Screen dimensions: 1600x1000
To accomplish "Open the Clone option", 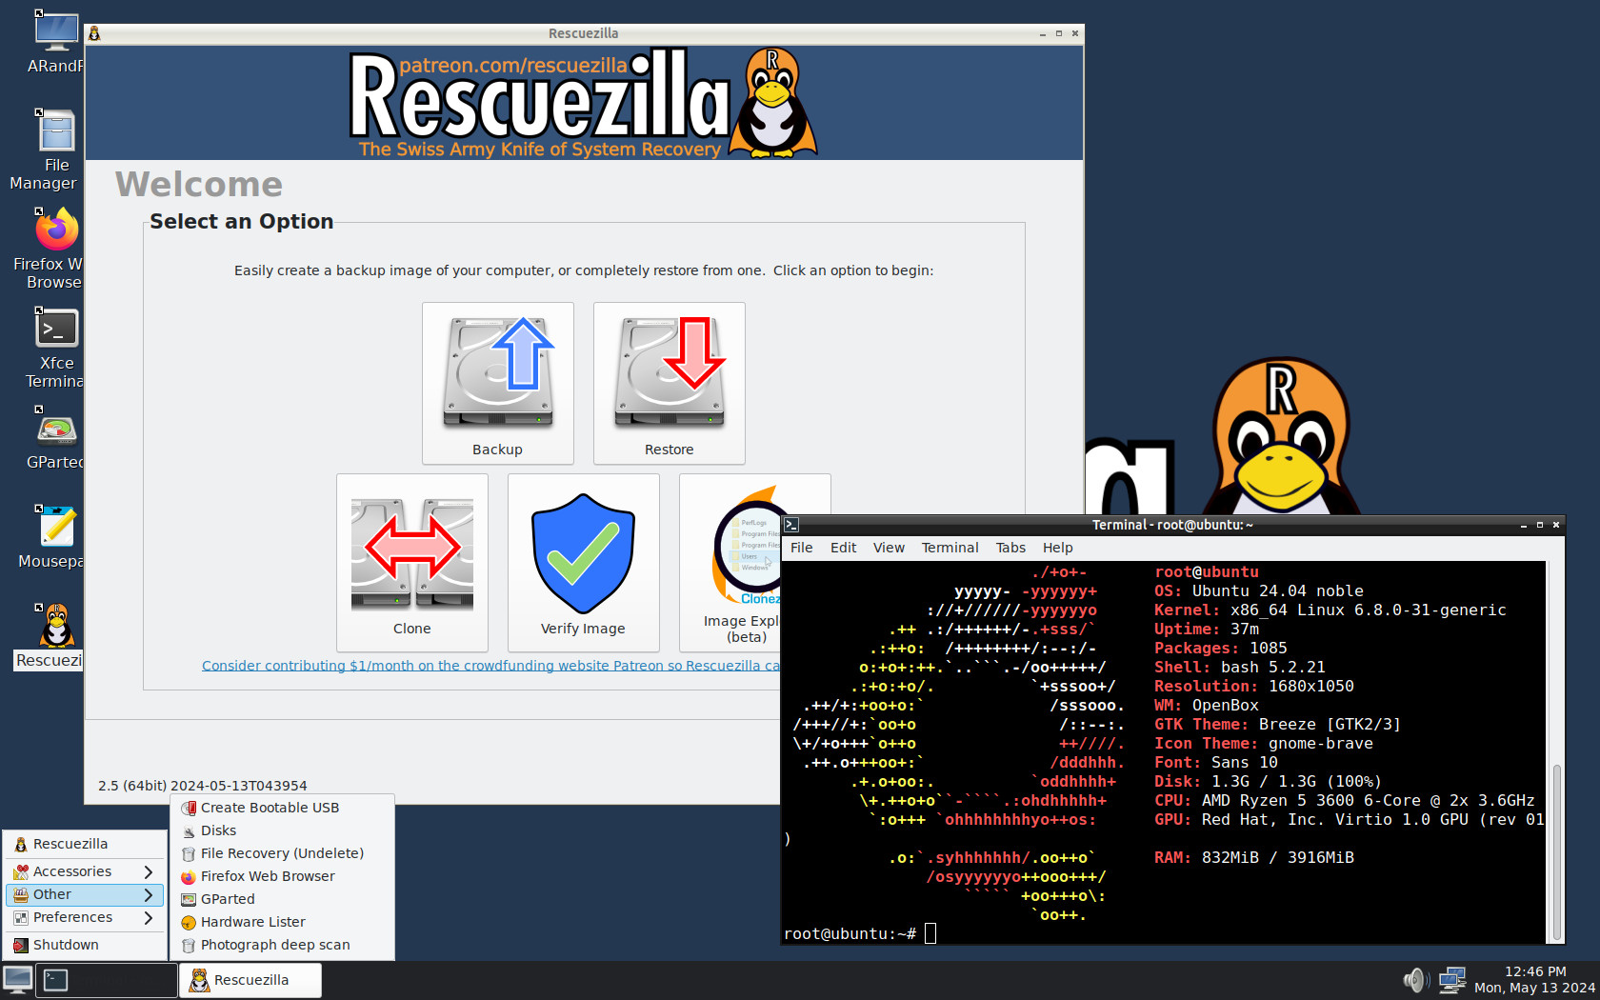I will click(411, 563).
